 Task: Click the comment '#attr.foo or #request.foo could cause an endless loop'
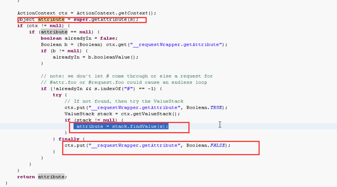(124, 83)
